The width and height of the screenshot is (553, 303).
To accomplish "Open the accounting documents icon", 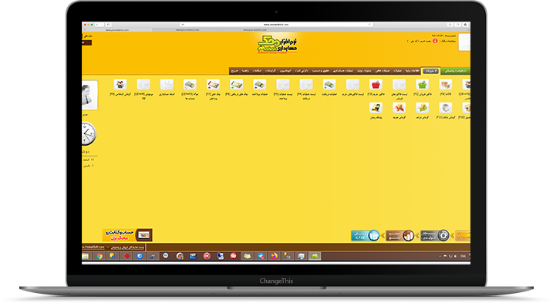I will pyautogui.click(x=167, y=85).
